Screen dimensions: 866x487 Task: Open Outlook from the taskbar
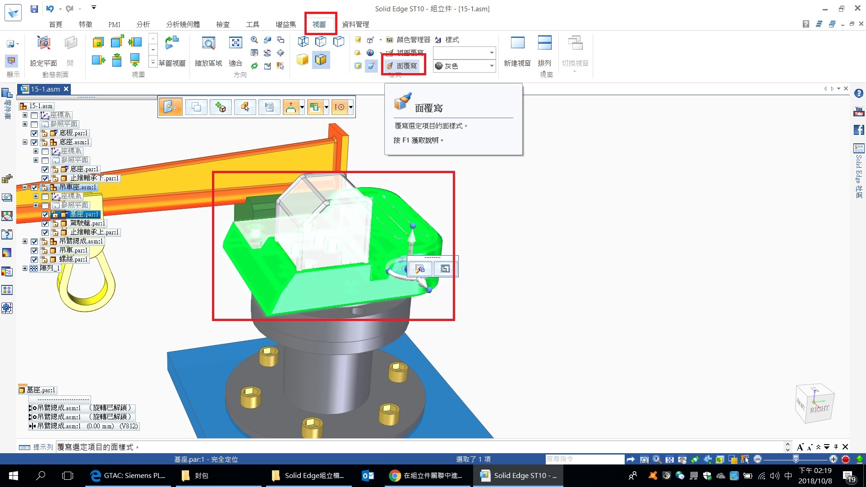pos(368,476)
